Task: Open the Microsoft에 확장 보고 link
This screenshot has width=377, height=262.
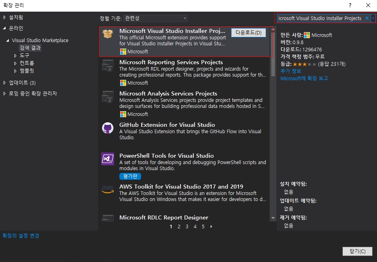Action: coord(304,78)
